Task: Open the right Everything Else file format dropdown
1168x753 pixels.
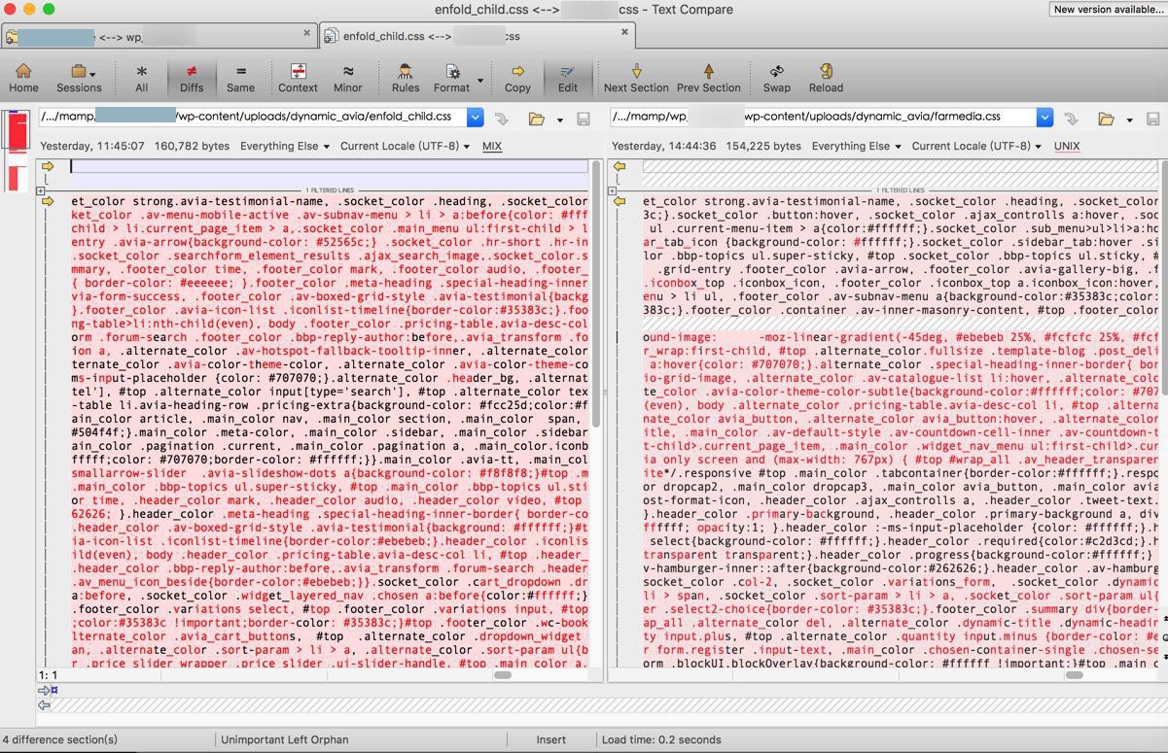Action: point(856,146)
